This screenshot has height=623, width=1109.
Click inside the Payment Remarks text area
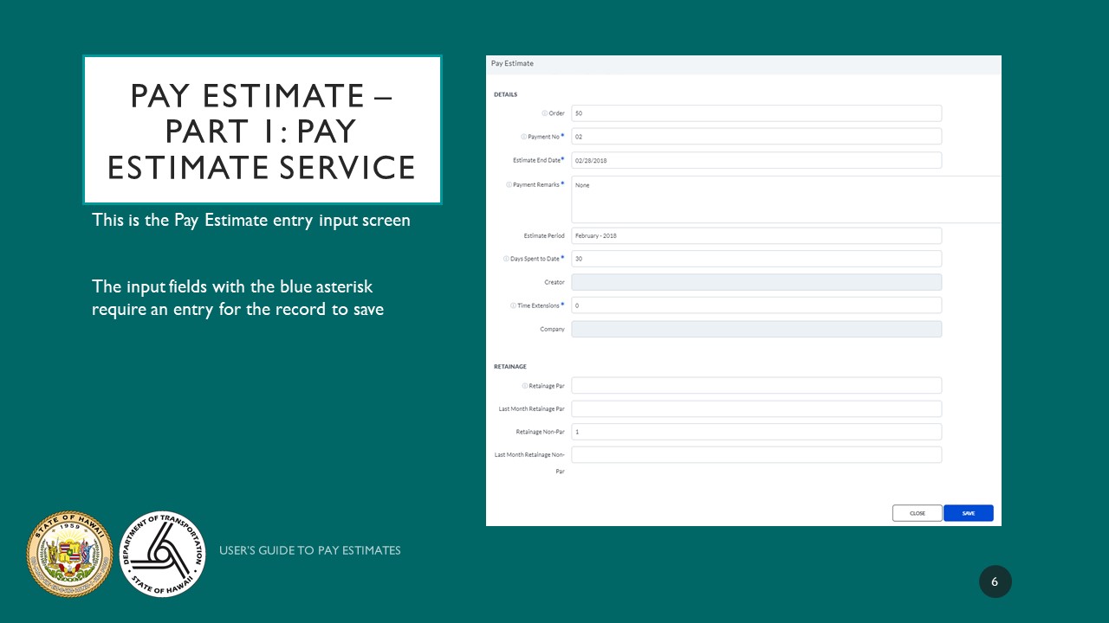click(x=786, y=199)
